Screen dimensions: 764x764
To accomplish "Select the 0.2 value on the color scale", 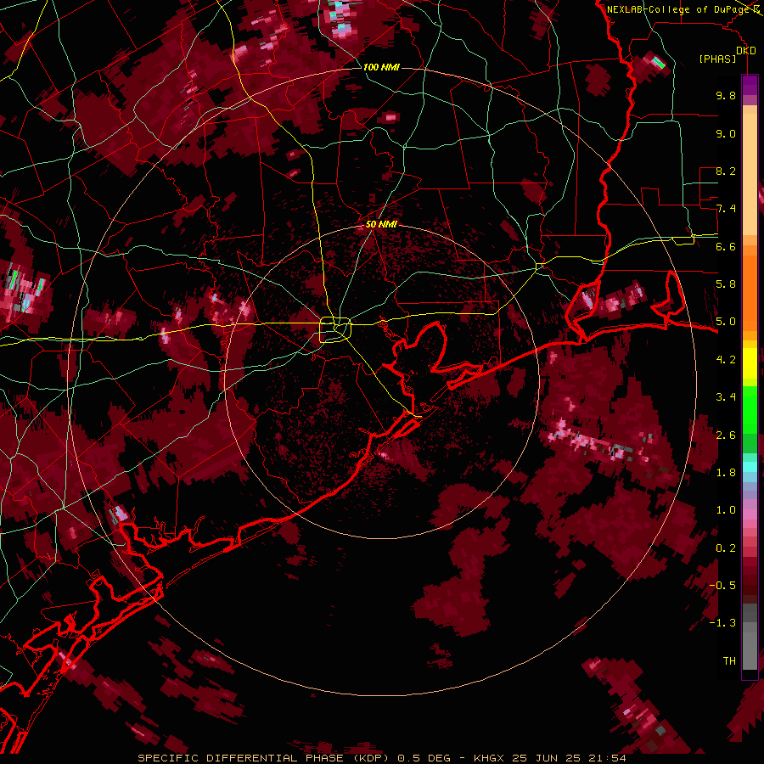I will click(726, 548).
